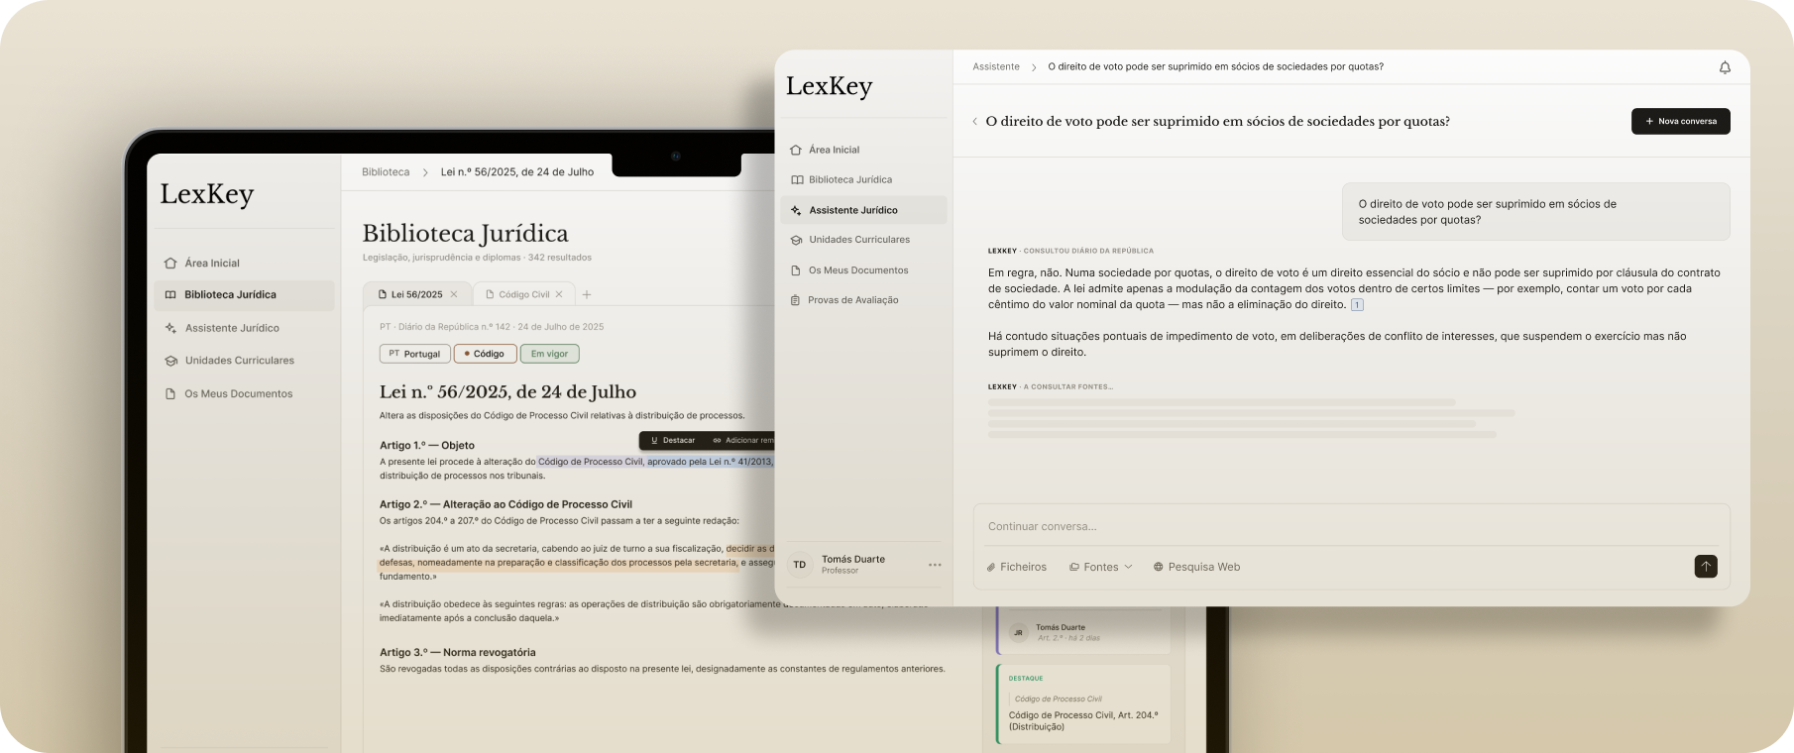This screenshot has width=1794, height=753.
Task: Click the Assistente breadcrumb link
Action: [x=996, y=67]
